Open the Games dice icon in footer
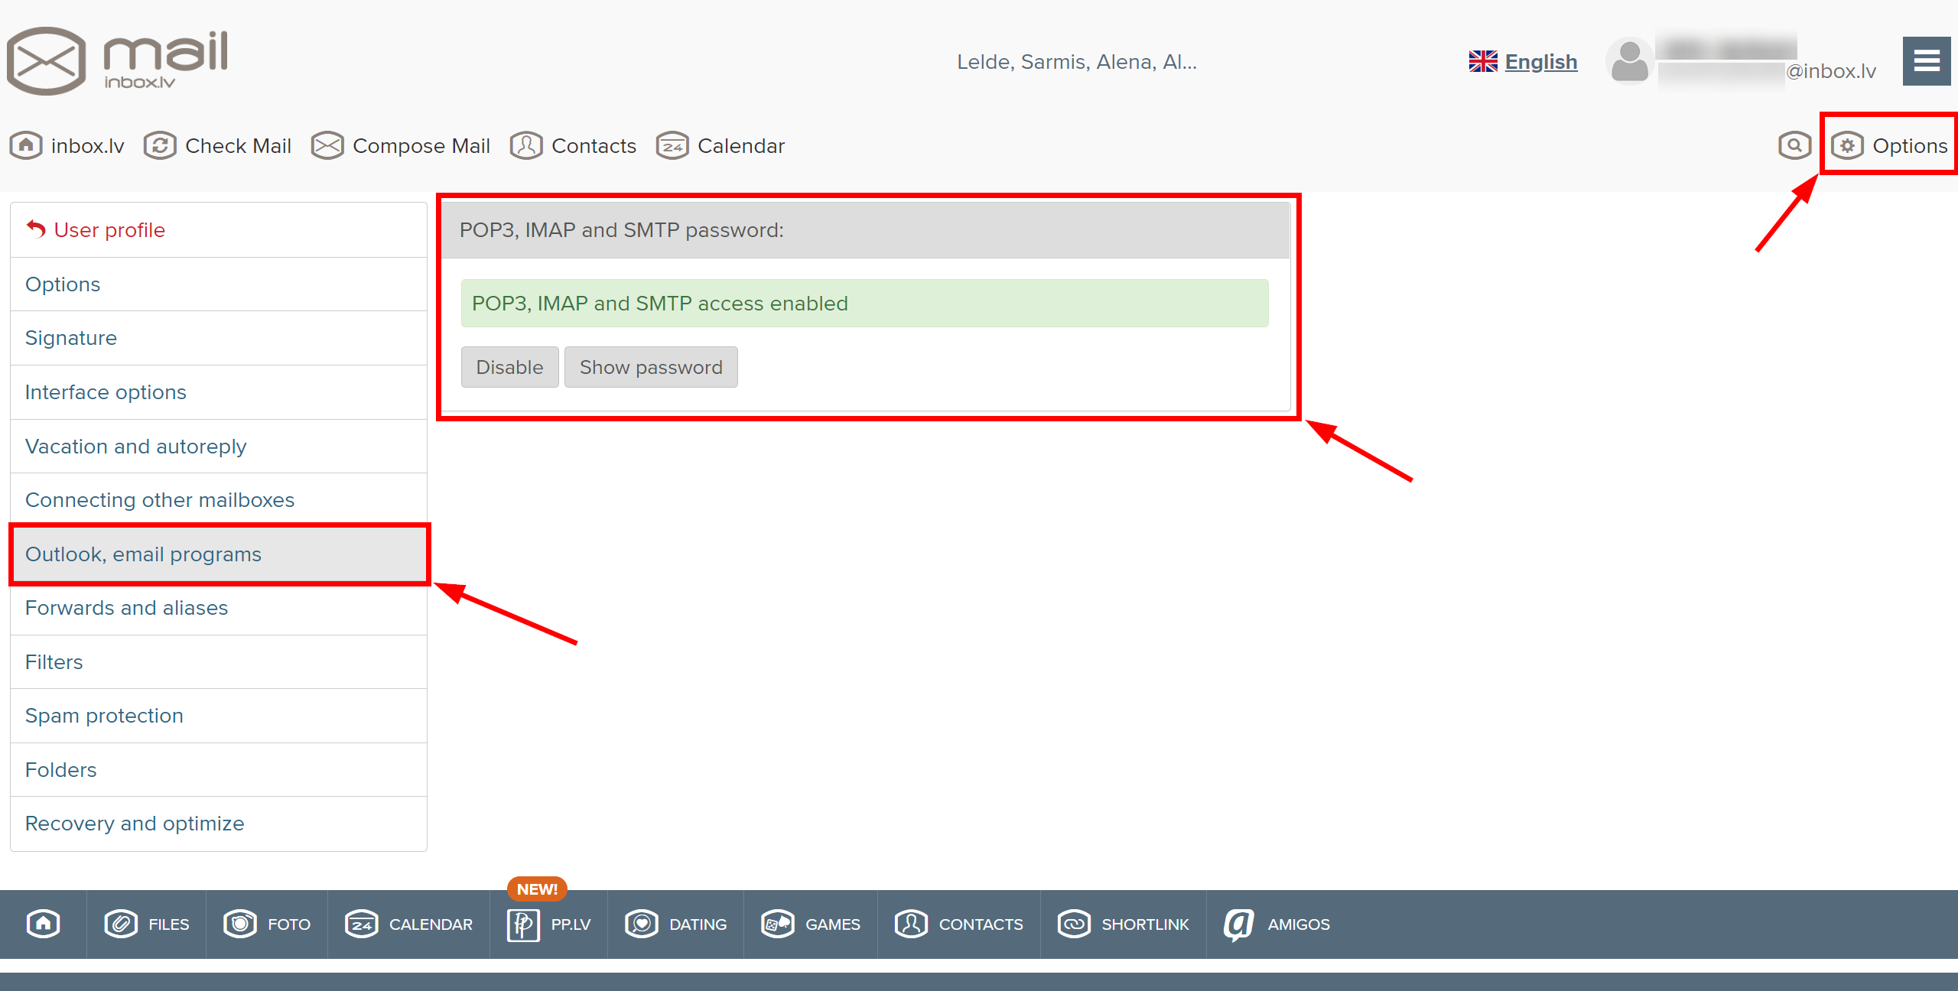The height and width of the screenshot is (991, 1958). [778, 924]
